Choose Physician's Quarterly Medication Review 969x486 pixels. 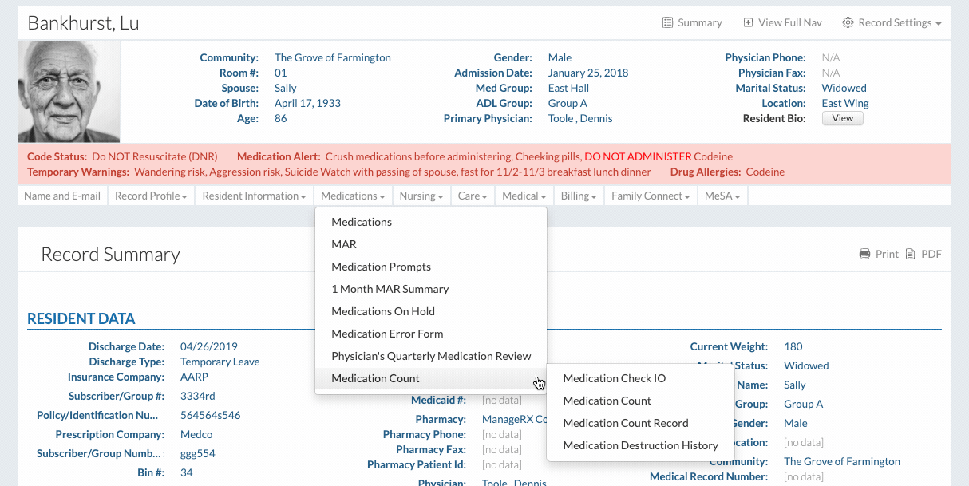(431, 356)
